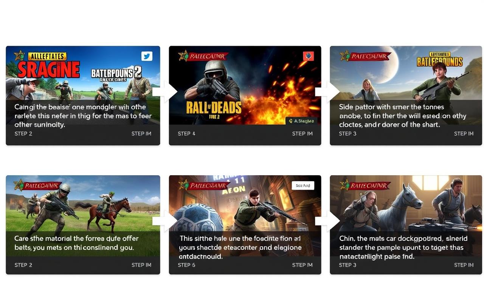Click the 'Care sfhe matorial the forrea' description
This screenshot has height=290, width=484.
point(76,243)
